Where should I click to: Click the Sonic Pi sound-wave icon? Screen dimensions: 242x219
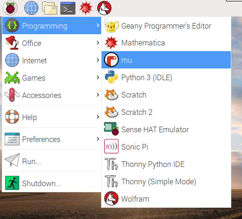click(x=111, y=146)
